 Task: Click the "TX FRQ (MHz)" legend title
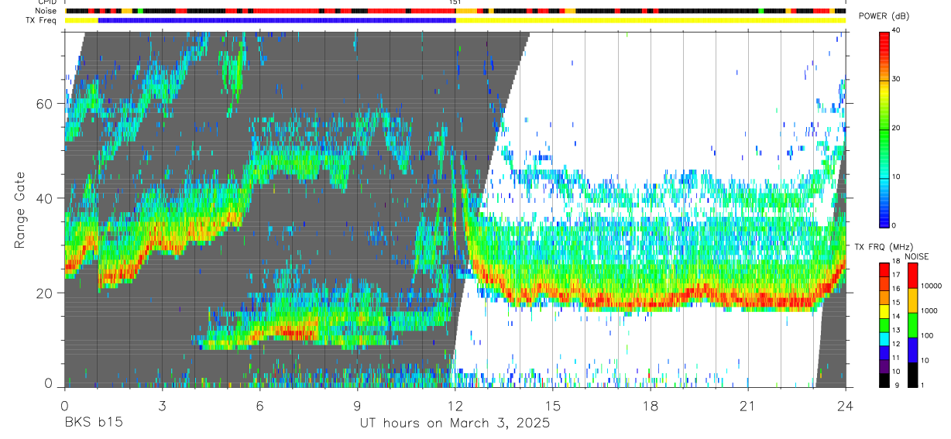tap(883, 247)
